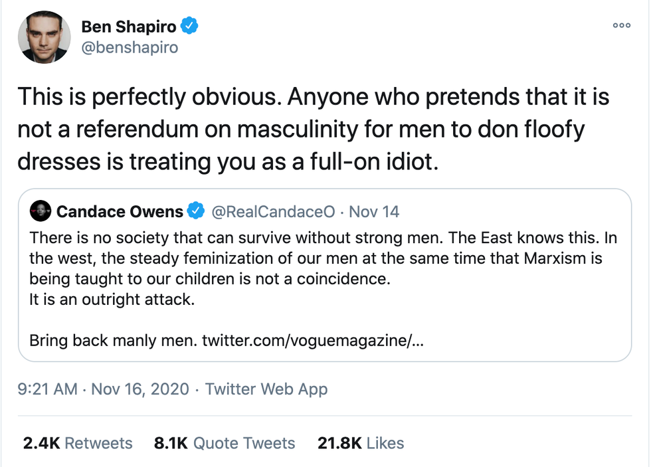
Task: Click the Twitter Web App source label
Action: (x=266, y=389)
